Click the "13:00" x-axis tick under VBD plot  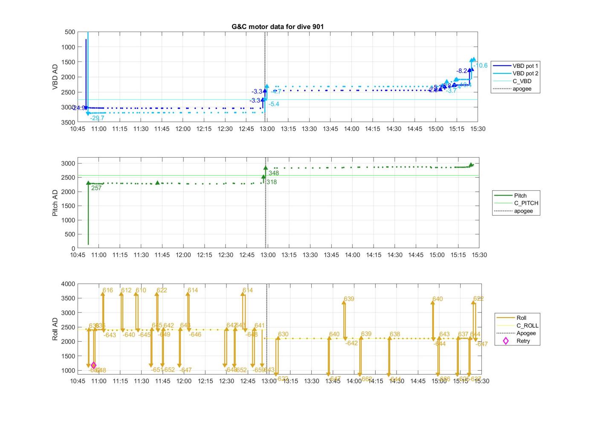point(267,129)
